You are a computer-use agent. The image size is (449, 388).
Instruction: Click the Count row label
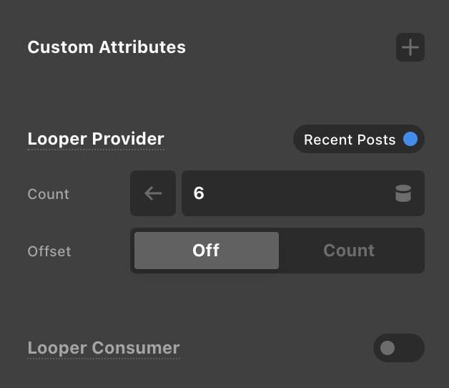49,194
